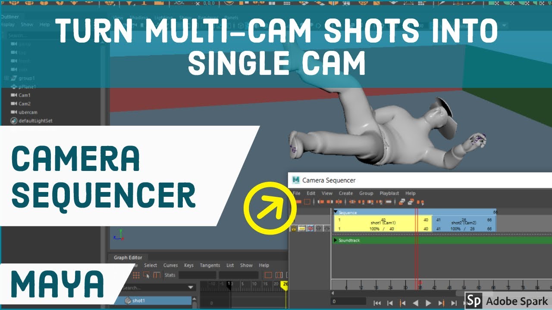Select the shot2 (Cam2) clip
552x310 pixels.
click(x=464, y=223)
